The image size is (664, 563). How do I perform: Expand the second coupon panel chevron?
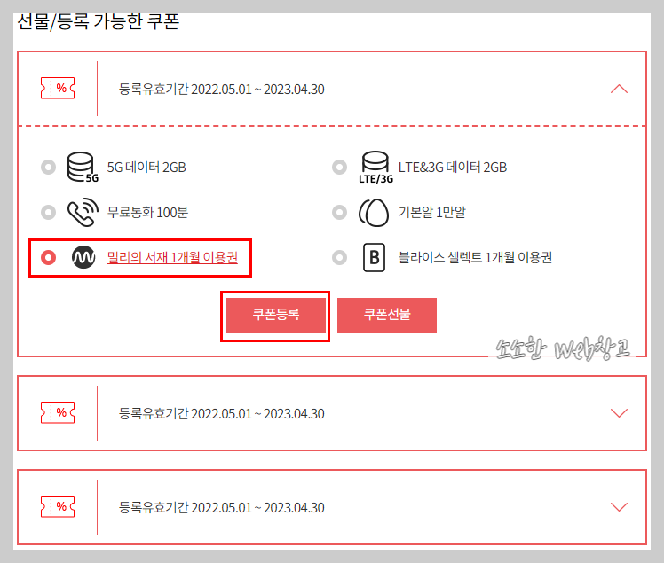pos(619,413)
